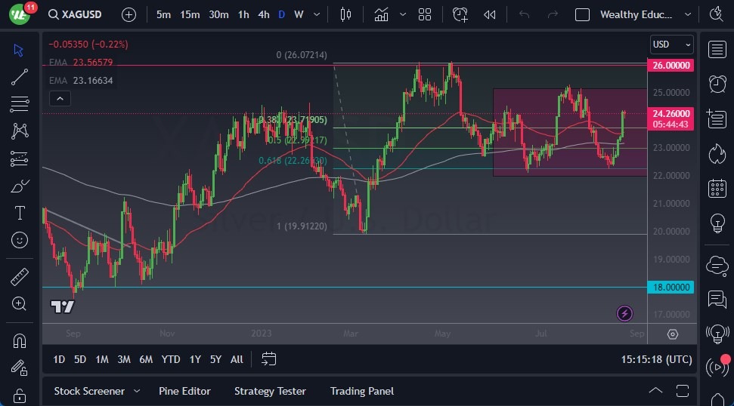The image size is (734, 406).
Task: Switch to the Pine Editor tab
Action: tap(184, 391)
